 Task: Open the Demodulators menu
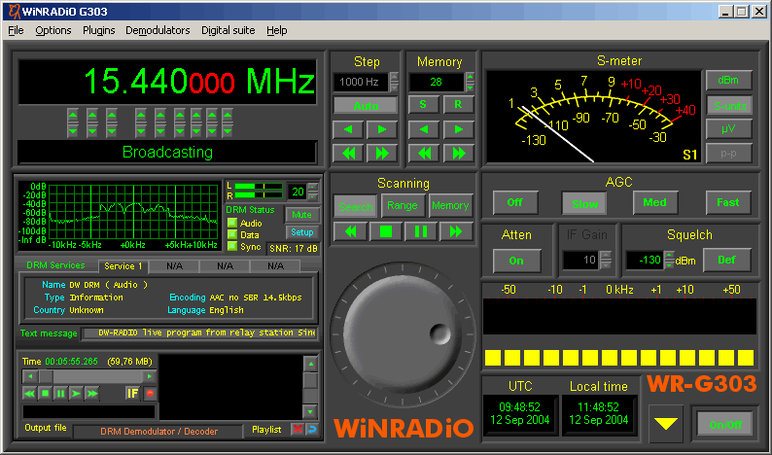(158, 30)
